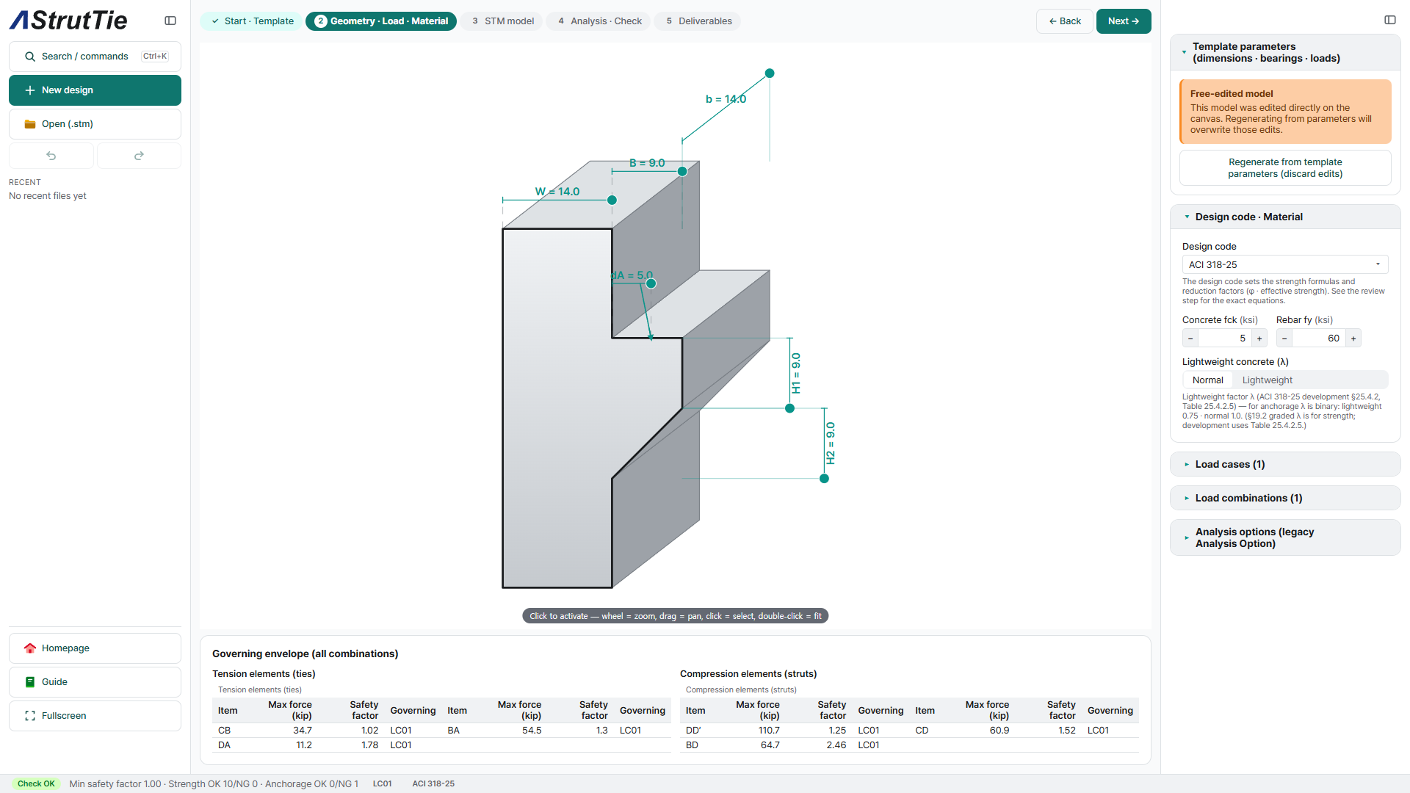Click the Concrete fck value field

coord(1225,338)
